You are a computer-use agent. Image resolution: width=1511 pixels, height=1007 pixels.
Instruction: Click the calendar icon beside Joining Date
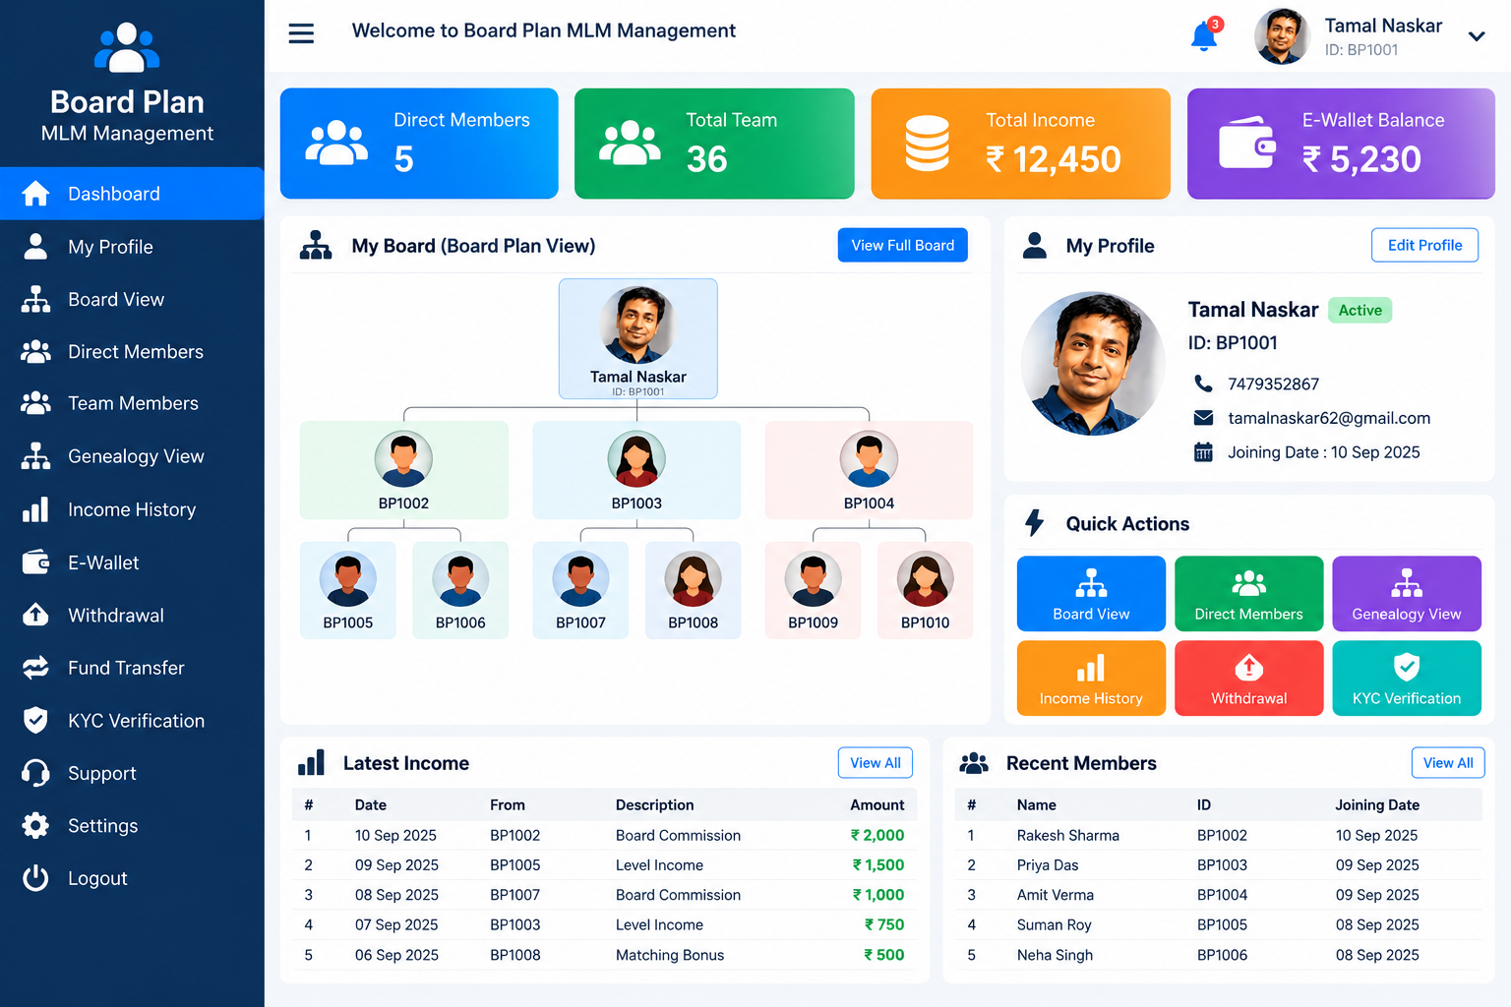click(1203, 452)
